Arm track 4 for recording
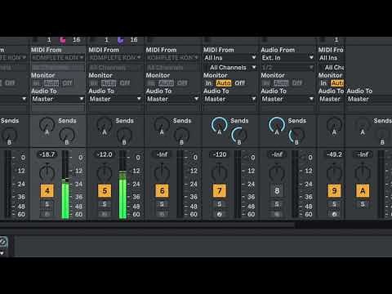The width and height of the screenshot is (392, 294). coord(47,214)
